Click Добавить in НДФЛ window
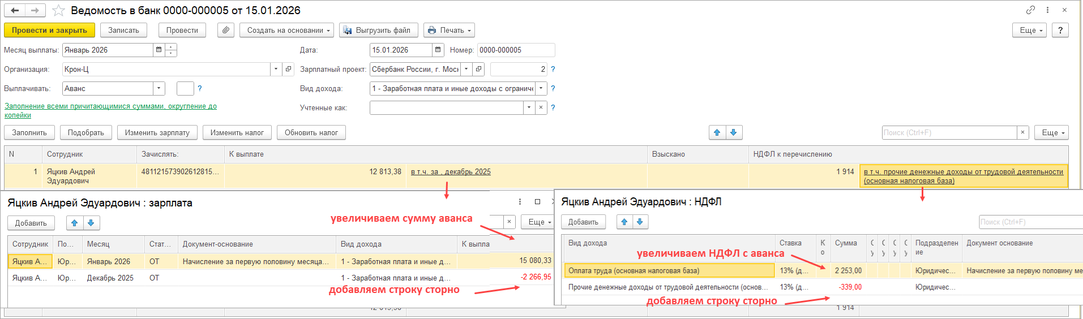 (583, 222)
